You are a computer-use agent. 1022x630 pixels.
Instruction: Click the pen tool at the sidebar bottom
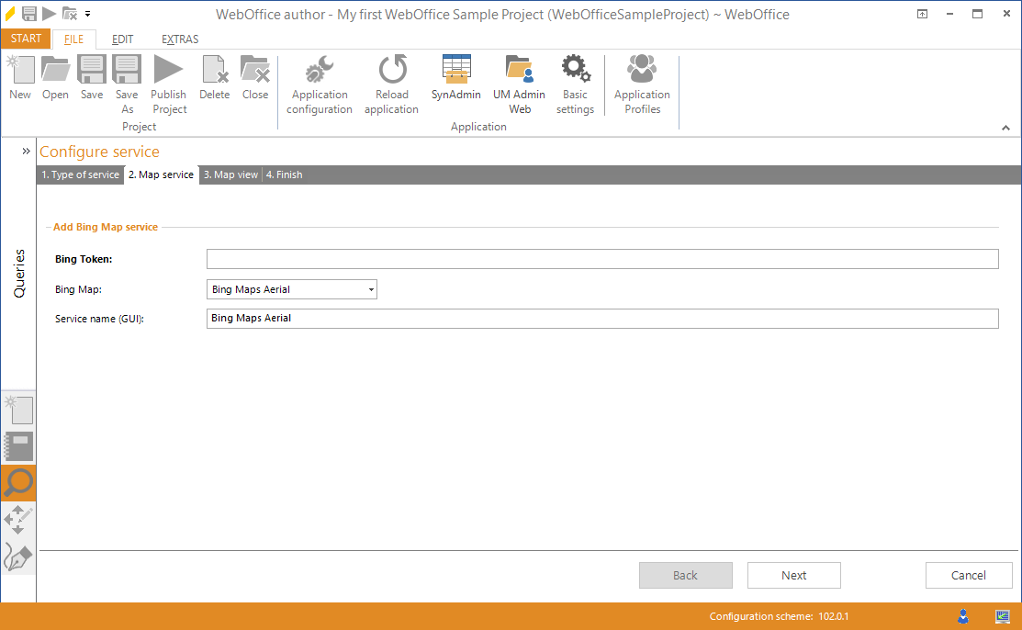click(x=18, y=557)
